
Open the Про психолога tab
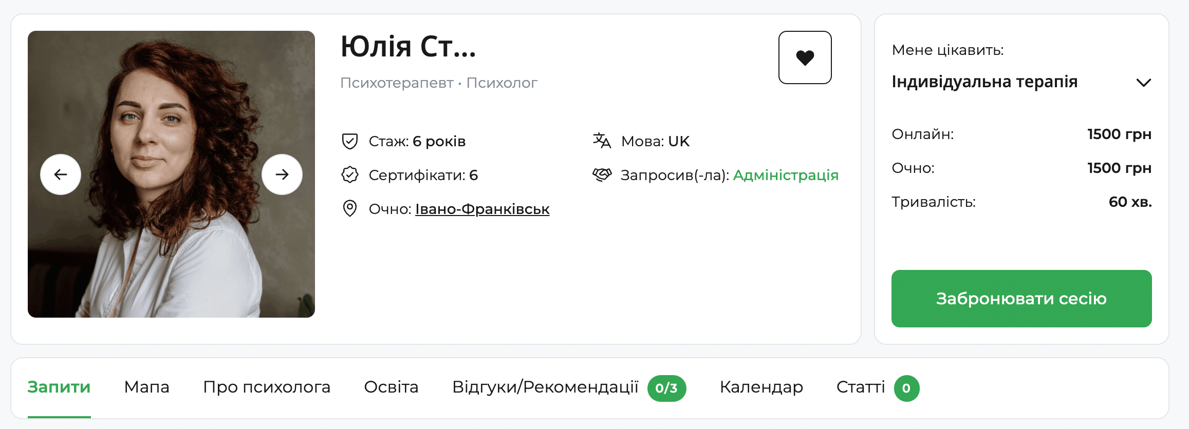click(x=267, y=388)
